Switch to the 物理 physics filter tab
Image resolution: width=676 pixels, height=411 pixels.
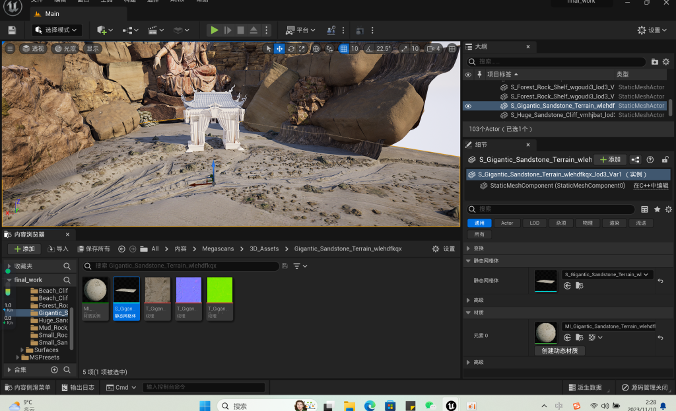tap(588, 223)
